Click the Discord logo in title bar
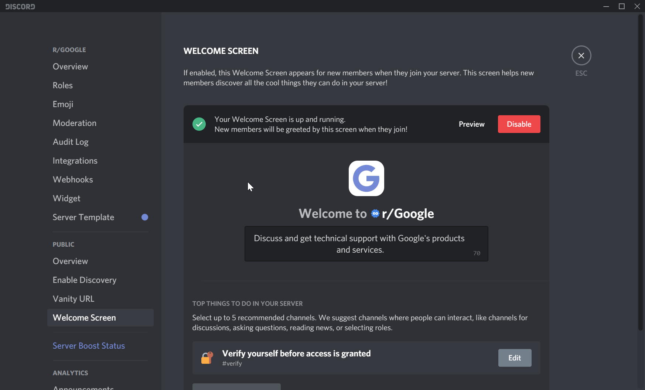Viewport: 645px width, 390px height. 20,6
